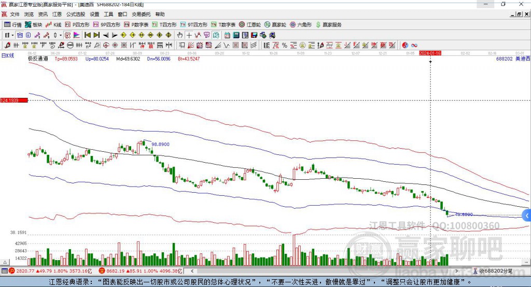531x287 pixels.
Task: Open the 赢家轮 wheel tool
Action: coord(275,25)
